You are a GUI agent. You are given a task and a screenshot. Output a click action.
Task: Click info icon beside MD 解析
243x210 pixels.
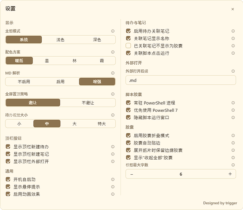click(x=113, y=73)
